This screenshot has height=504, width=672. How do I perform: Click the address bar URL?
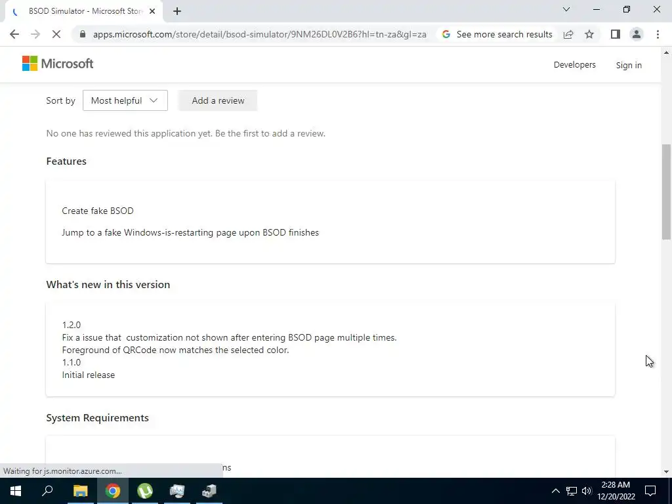point(259,34)
